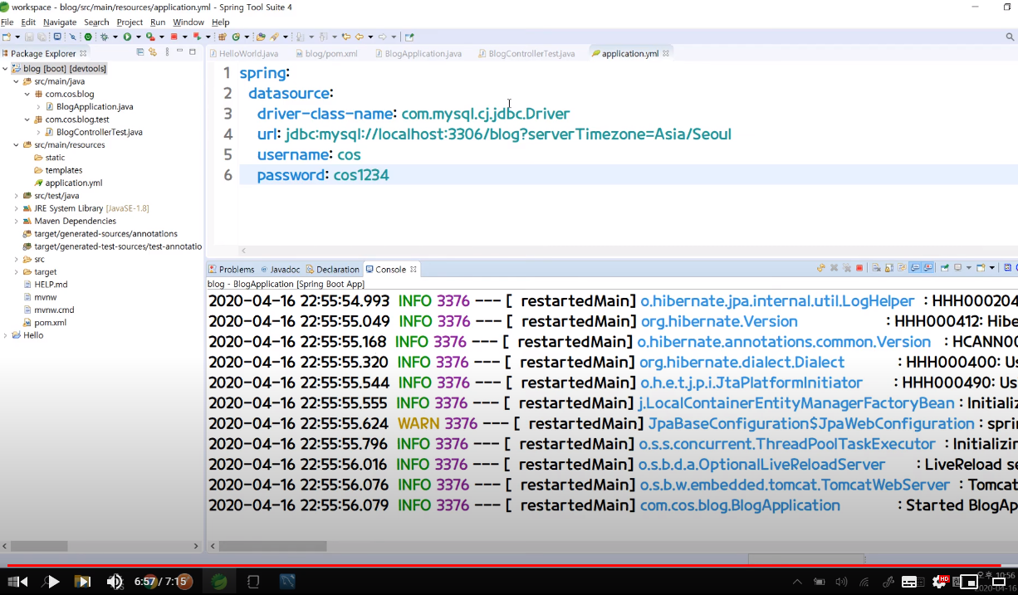Select pom.xml in Package Explorer tree

[x=44, y=323]
